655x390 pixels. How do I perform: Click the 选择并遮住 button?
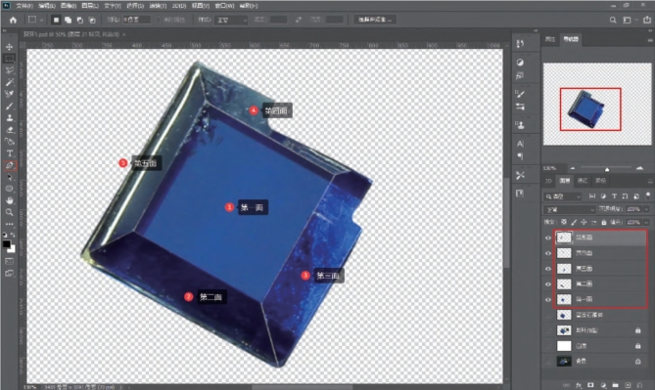tap(375, 20)
